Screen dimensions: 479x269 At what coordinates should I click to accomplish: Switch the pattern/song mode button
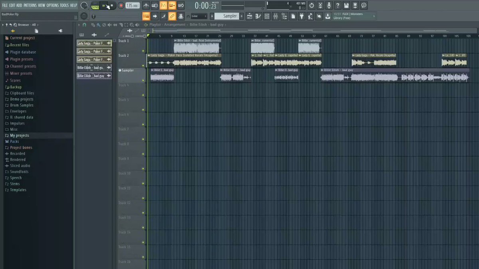click(95, 6)
